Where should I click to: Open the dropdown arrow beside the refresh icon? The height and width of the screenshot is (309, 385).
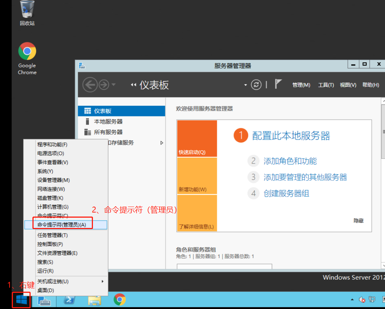click(246, 85)
